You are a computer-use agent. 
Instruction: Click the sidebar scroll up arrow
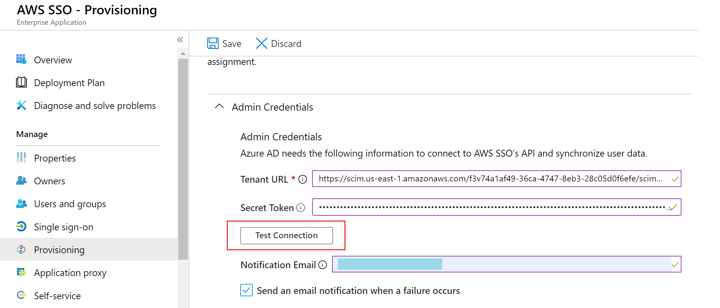[x=183, y=54]
